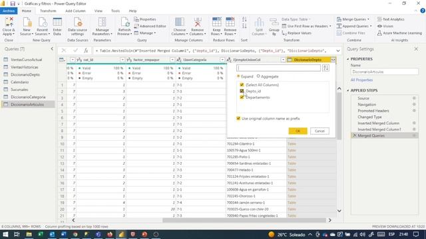426x239 pixels.
Task: Select the DiccionarioCategoria query
Action: pyautogui.click(x=28, y=97)
